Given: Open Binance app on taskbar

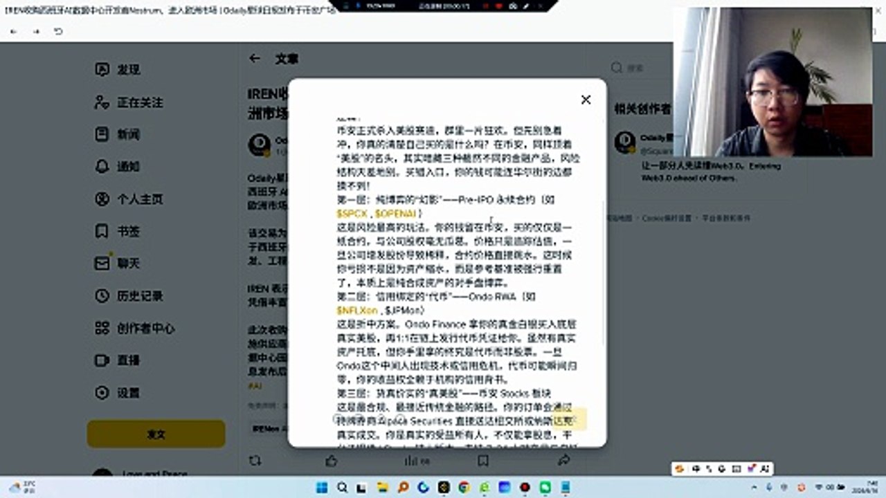Looking at the screenshot, I should [443, 488].
